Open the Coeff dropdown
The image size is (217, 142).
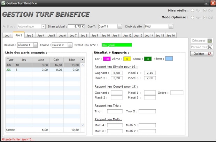pos(120,26)
